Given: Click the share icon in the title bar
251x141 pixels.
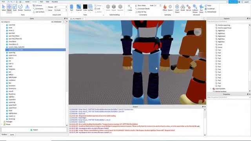Looking at the screenshot, I should tap(242, 2).
